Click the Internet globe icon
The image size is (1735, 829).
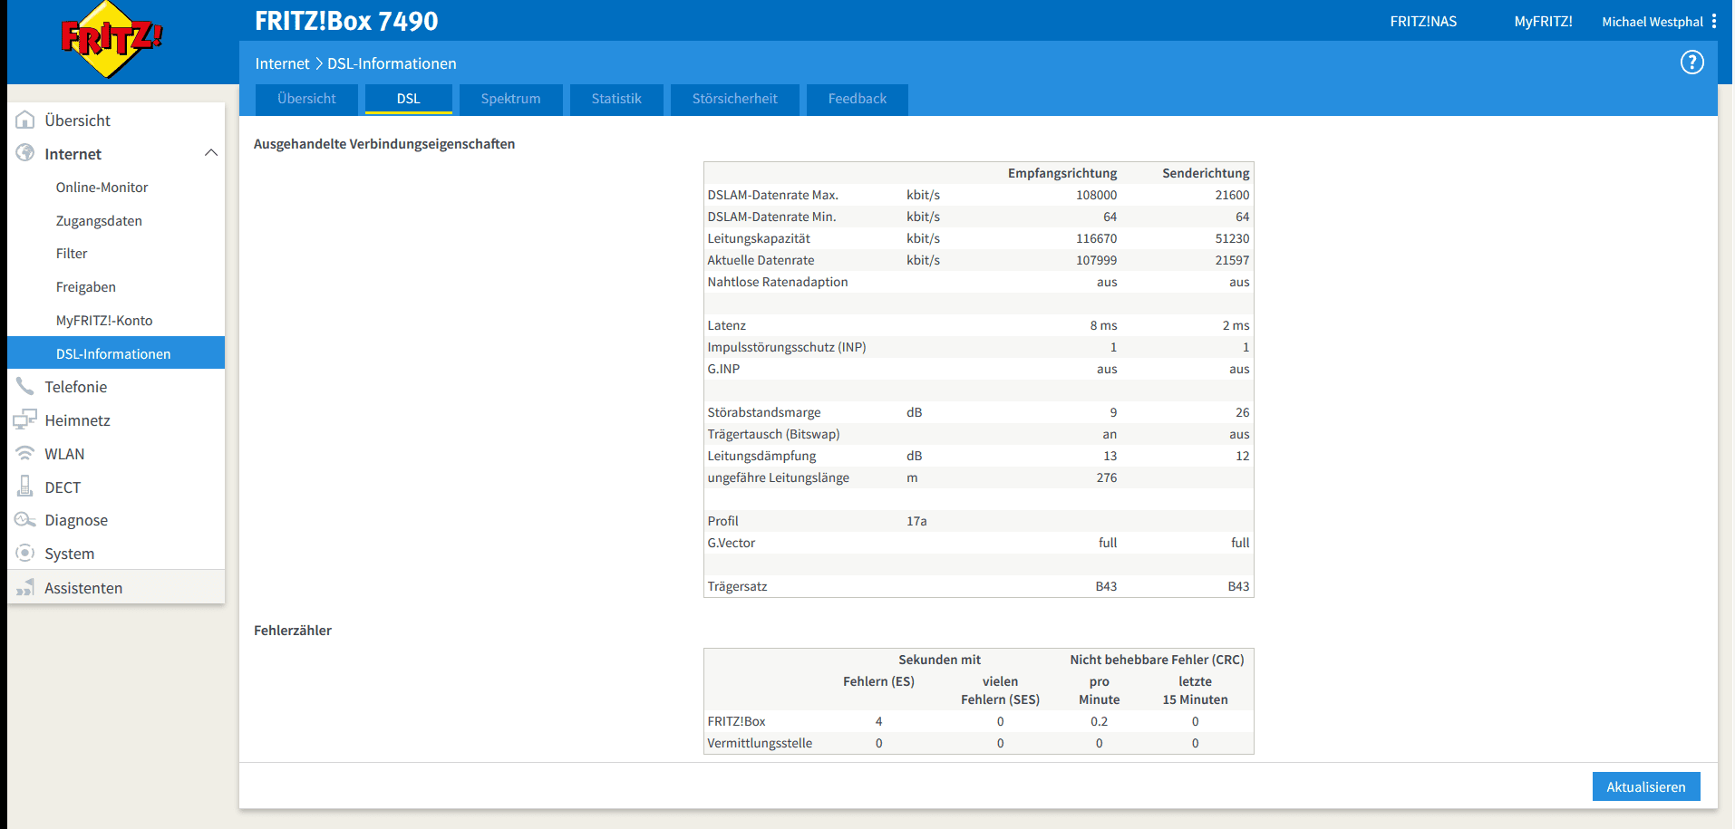coord(25,153)
